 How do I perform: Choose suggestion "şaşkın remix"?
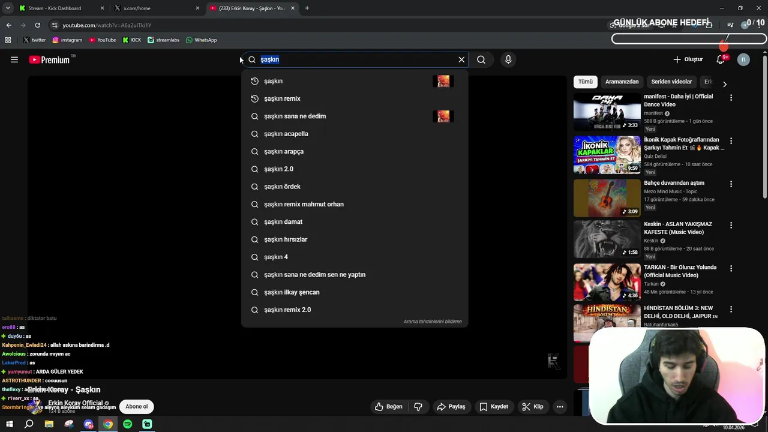pos(354,98)
